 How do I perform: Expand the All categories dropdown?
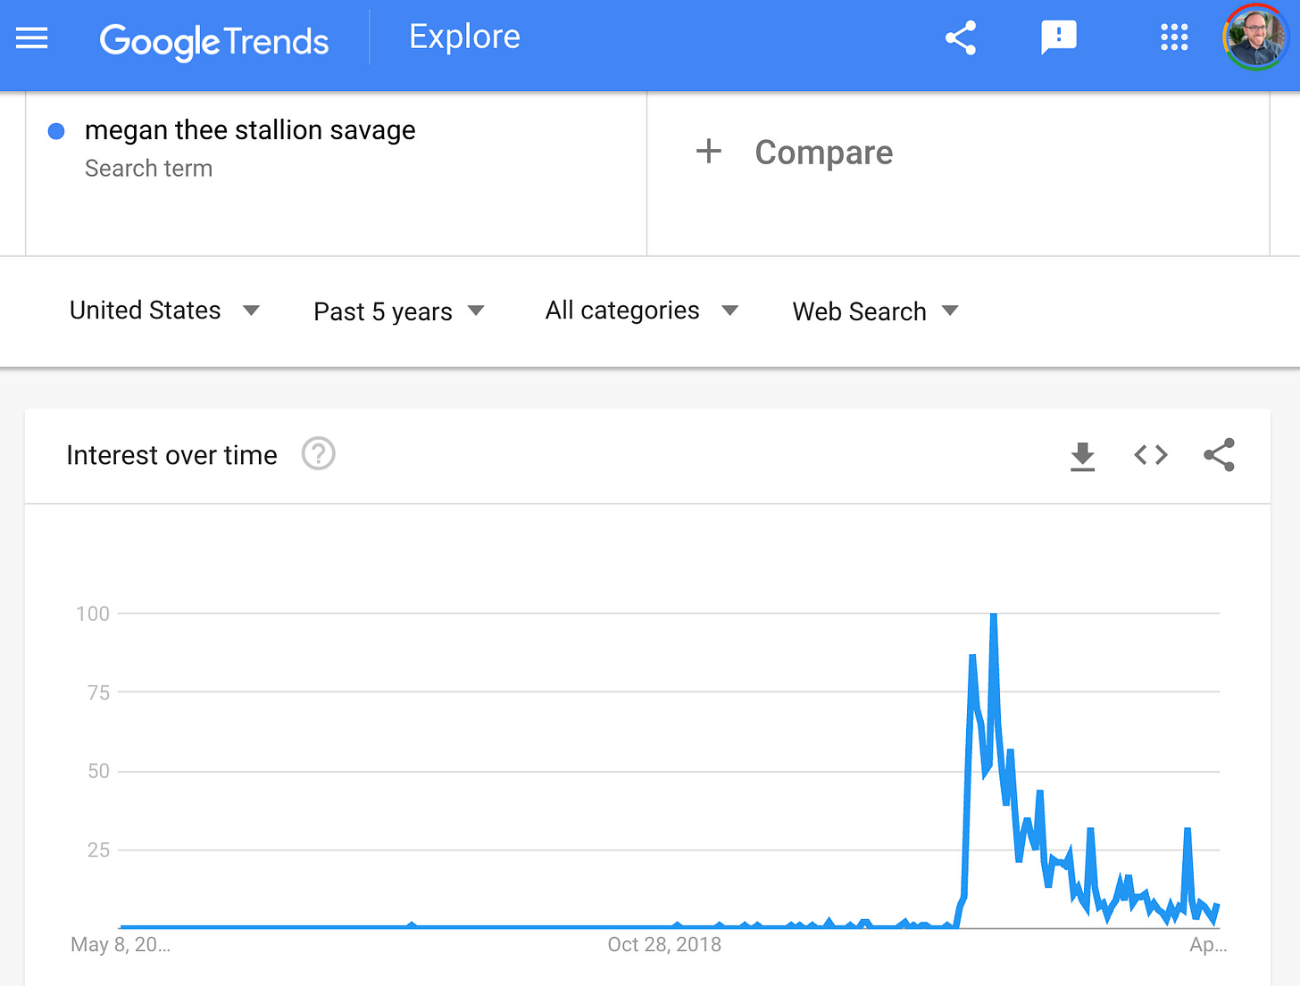pos(642,311)
